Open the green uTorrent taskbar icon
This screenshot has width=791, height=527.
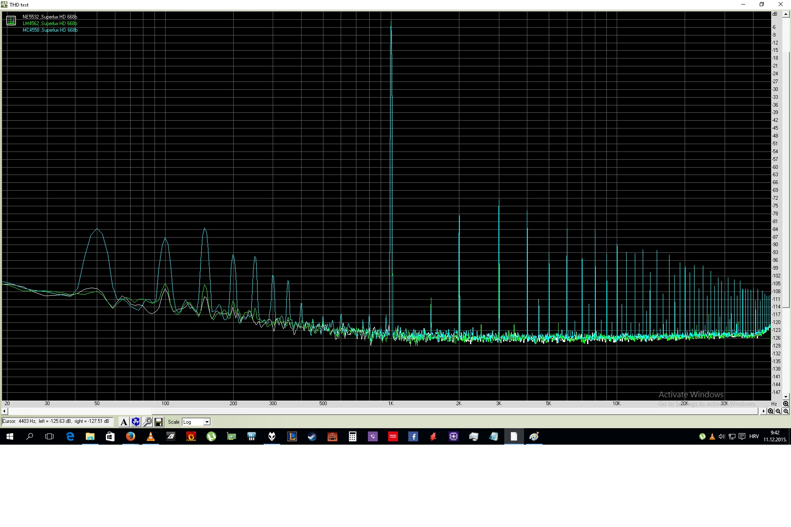[211, 436]
